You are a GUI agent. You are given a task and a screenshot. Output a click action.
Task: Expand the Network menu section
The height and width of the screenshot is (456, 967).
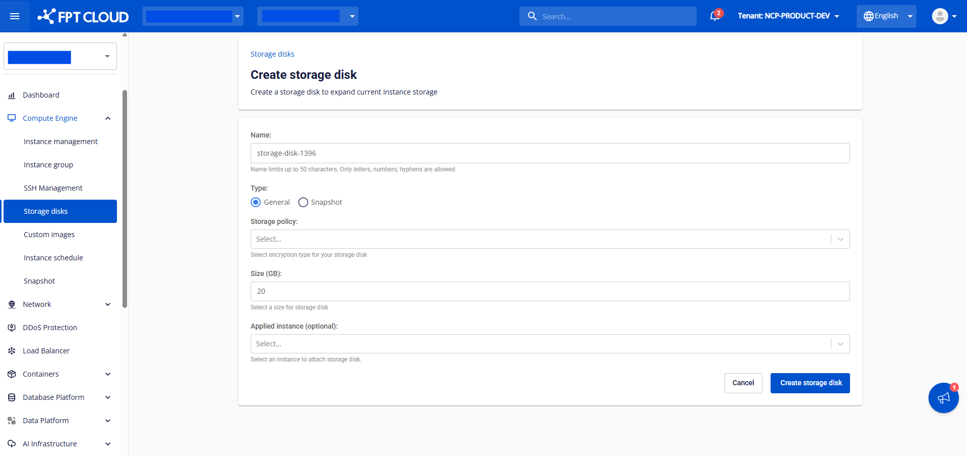pos(107,304)
